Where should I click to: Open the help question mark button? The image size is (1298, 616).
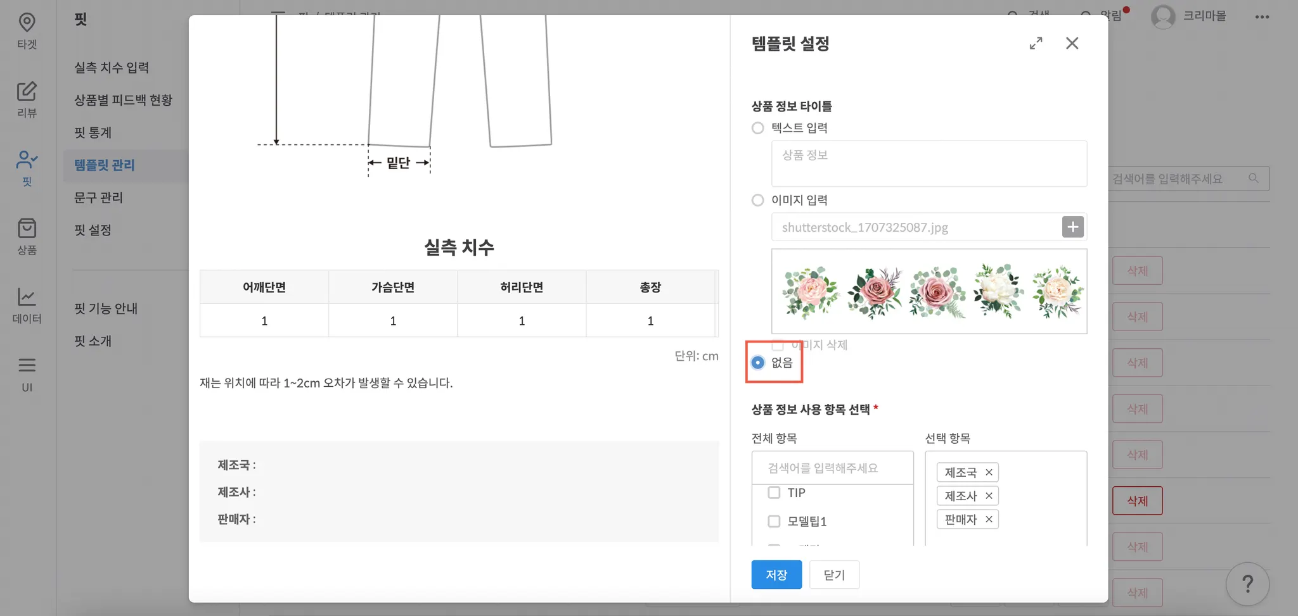(1247, 584)
